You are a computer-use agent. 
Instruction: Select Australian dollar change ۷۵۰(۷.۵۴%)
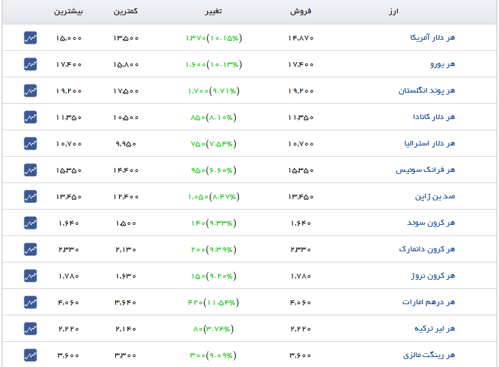click(x=214, y=144)
